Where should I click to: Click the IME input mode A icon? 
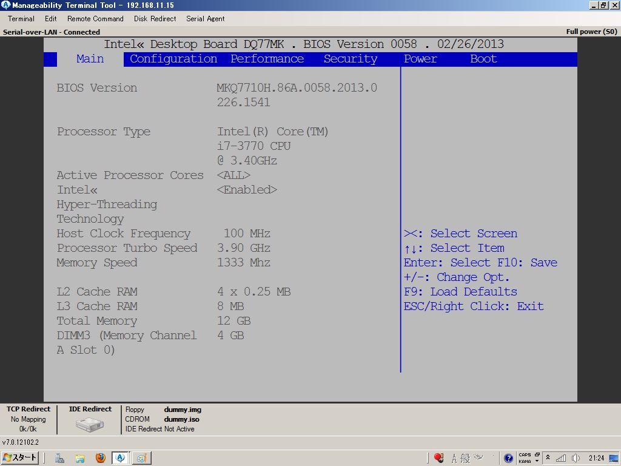tap(454, 459)
